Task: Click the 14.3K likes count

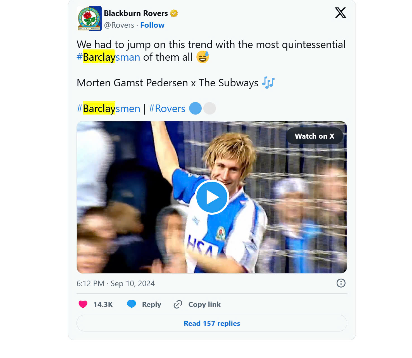Action: 103,304
